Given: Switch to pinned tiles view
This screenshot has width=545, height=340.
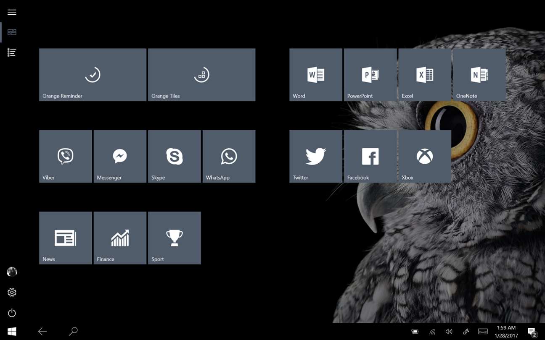Looking at the screenshot, I should pos(12,32).
